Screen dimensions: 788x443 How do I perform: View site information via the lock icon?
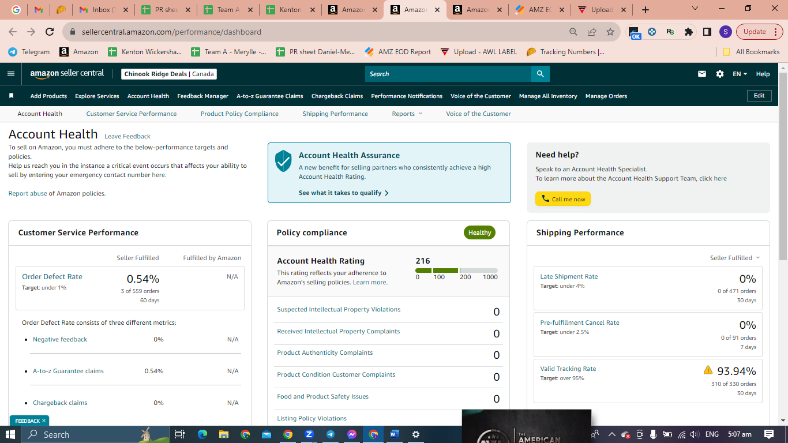73,32
